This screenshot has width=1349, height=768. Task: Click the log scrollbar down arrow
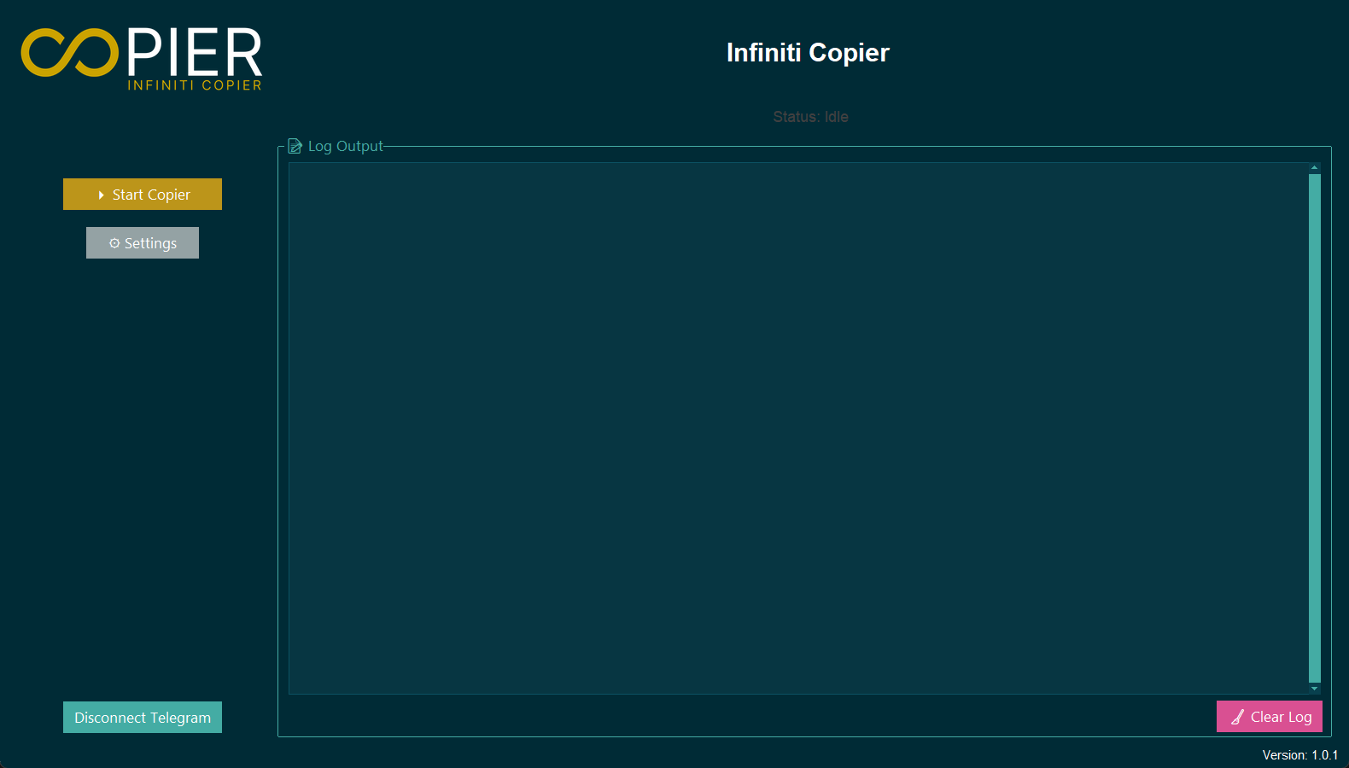1315,689
